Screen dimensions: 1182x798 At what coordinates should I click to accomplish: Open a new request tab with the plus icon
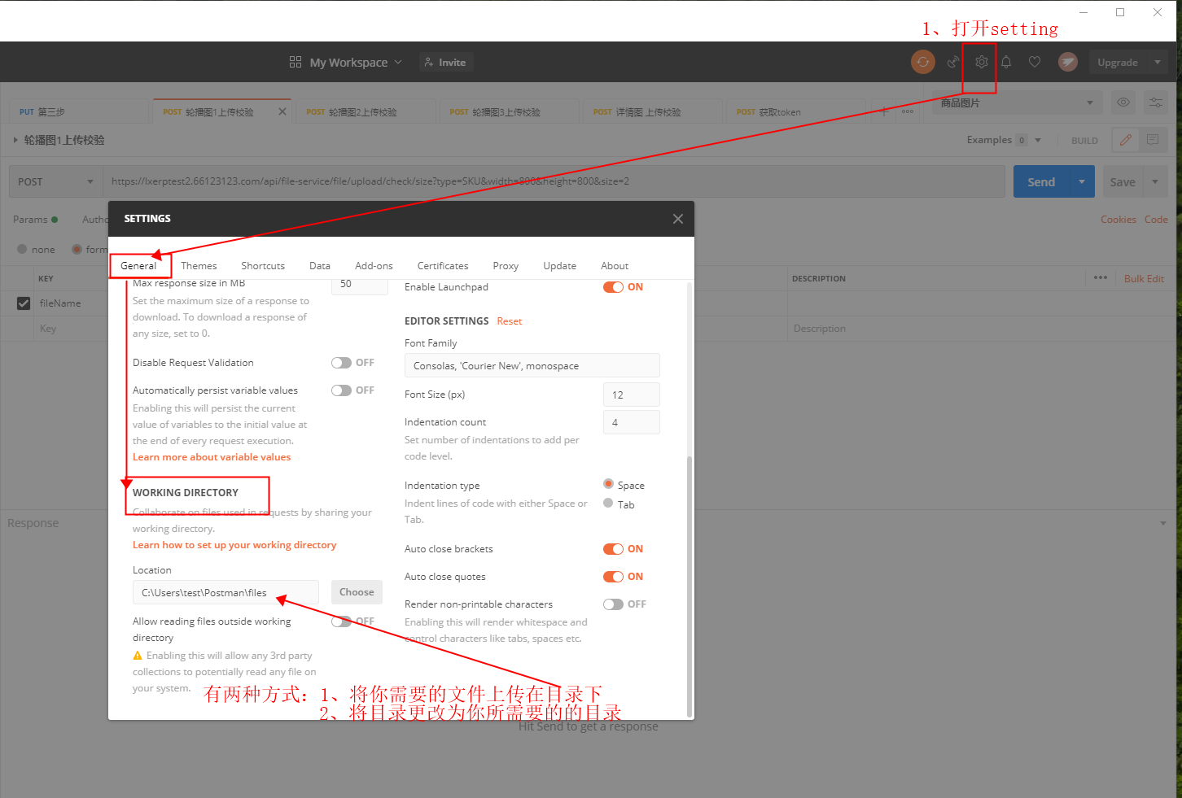pyautogui.click(x=883, y=111)
